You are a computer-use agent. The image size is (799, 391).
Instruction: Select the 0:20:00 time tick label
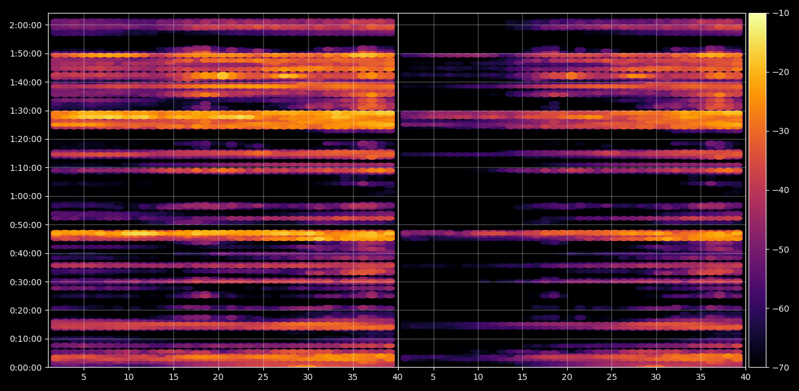(26, 310)
